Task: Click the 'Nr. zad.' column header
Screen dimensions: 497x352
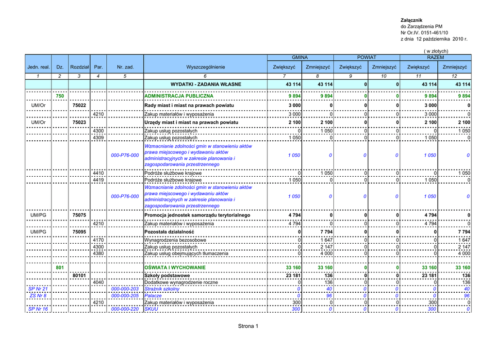Action: (125, 67)
